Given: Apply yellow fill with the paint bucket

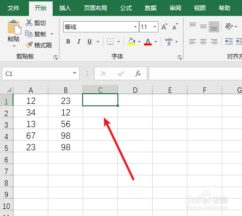Looking at the screenshot, I should coord(131,42).
